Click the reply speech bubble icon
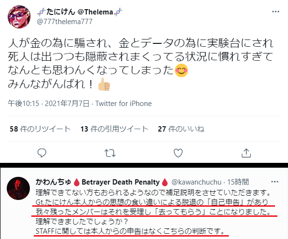The height and width of the screenshot is (239, 288). coord(42,153)
